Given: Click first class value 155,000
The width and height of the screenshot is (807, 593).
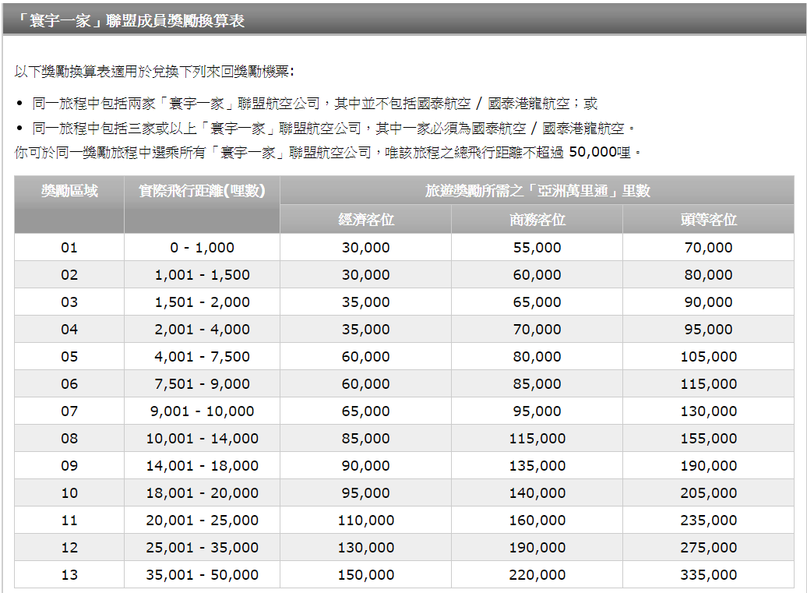Looking at the screenshot, I should (709, 439).
